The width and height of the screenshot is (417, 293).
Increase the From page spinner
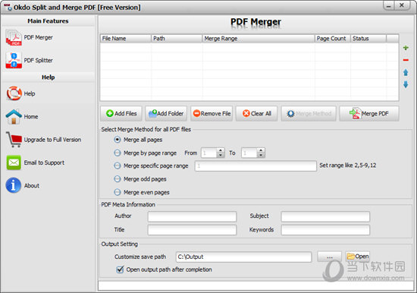(x=221, y=150)
